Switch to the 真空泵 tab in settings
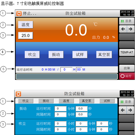Viewport: 135px width, 135px height. click(x=87, y=101)
